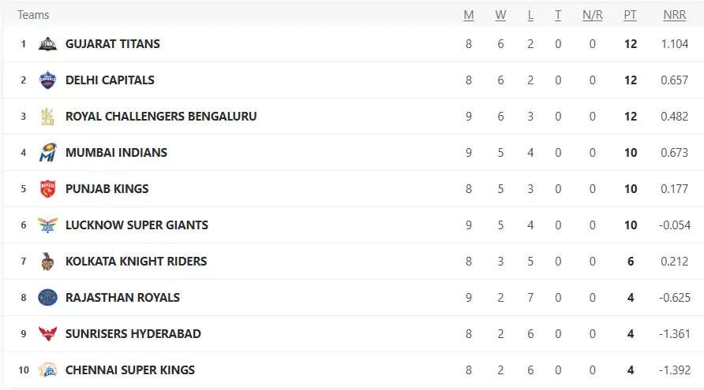Viewport: 704px width, 390px height.
Task: Select the Rajasthan Royals round logo
Action: coord(47,297)
